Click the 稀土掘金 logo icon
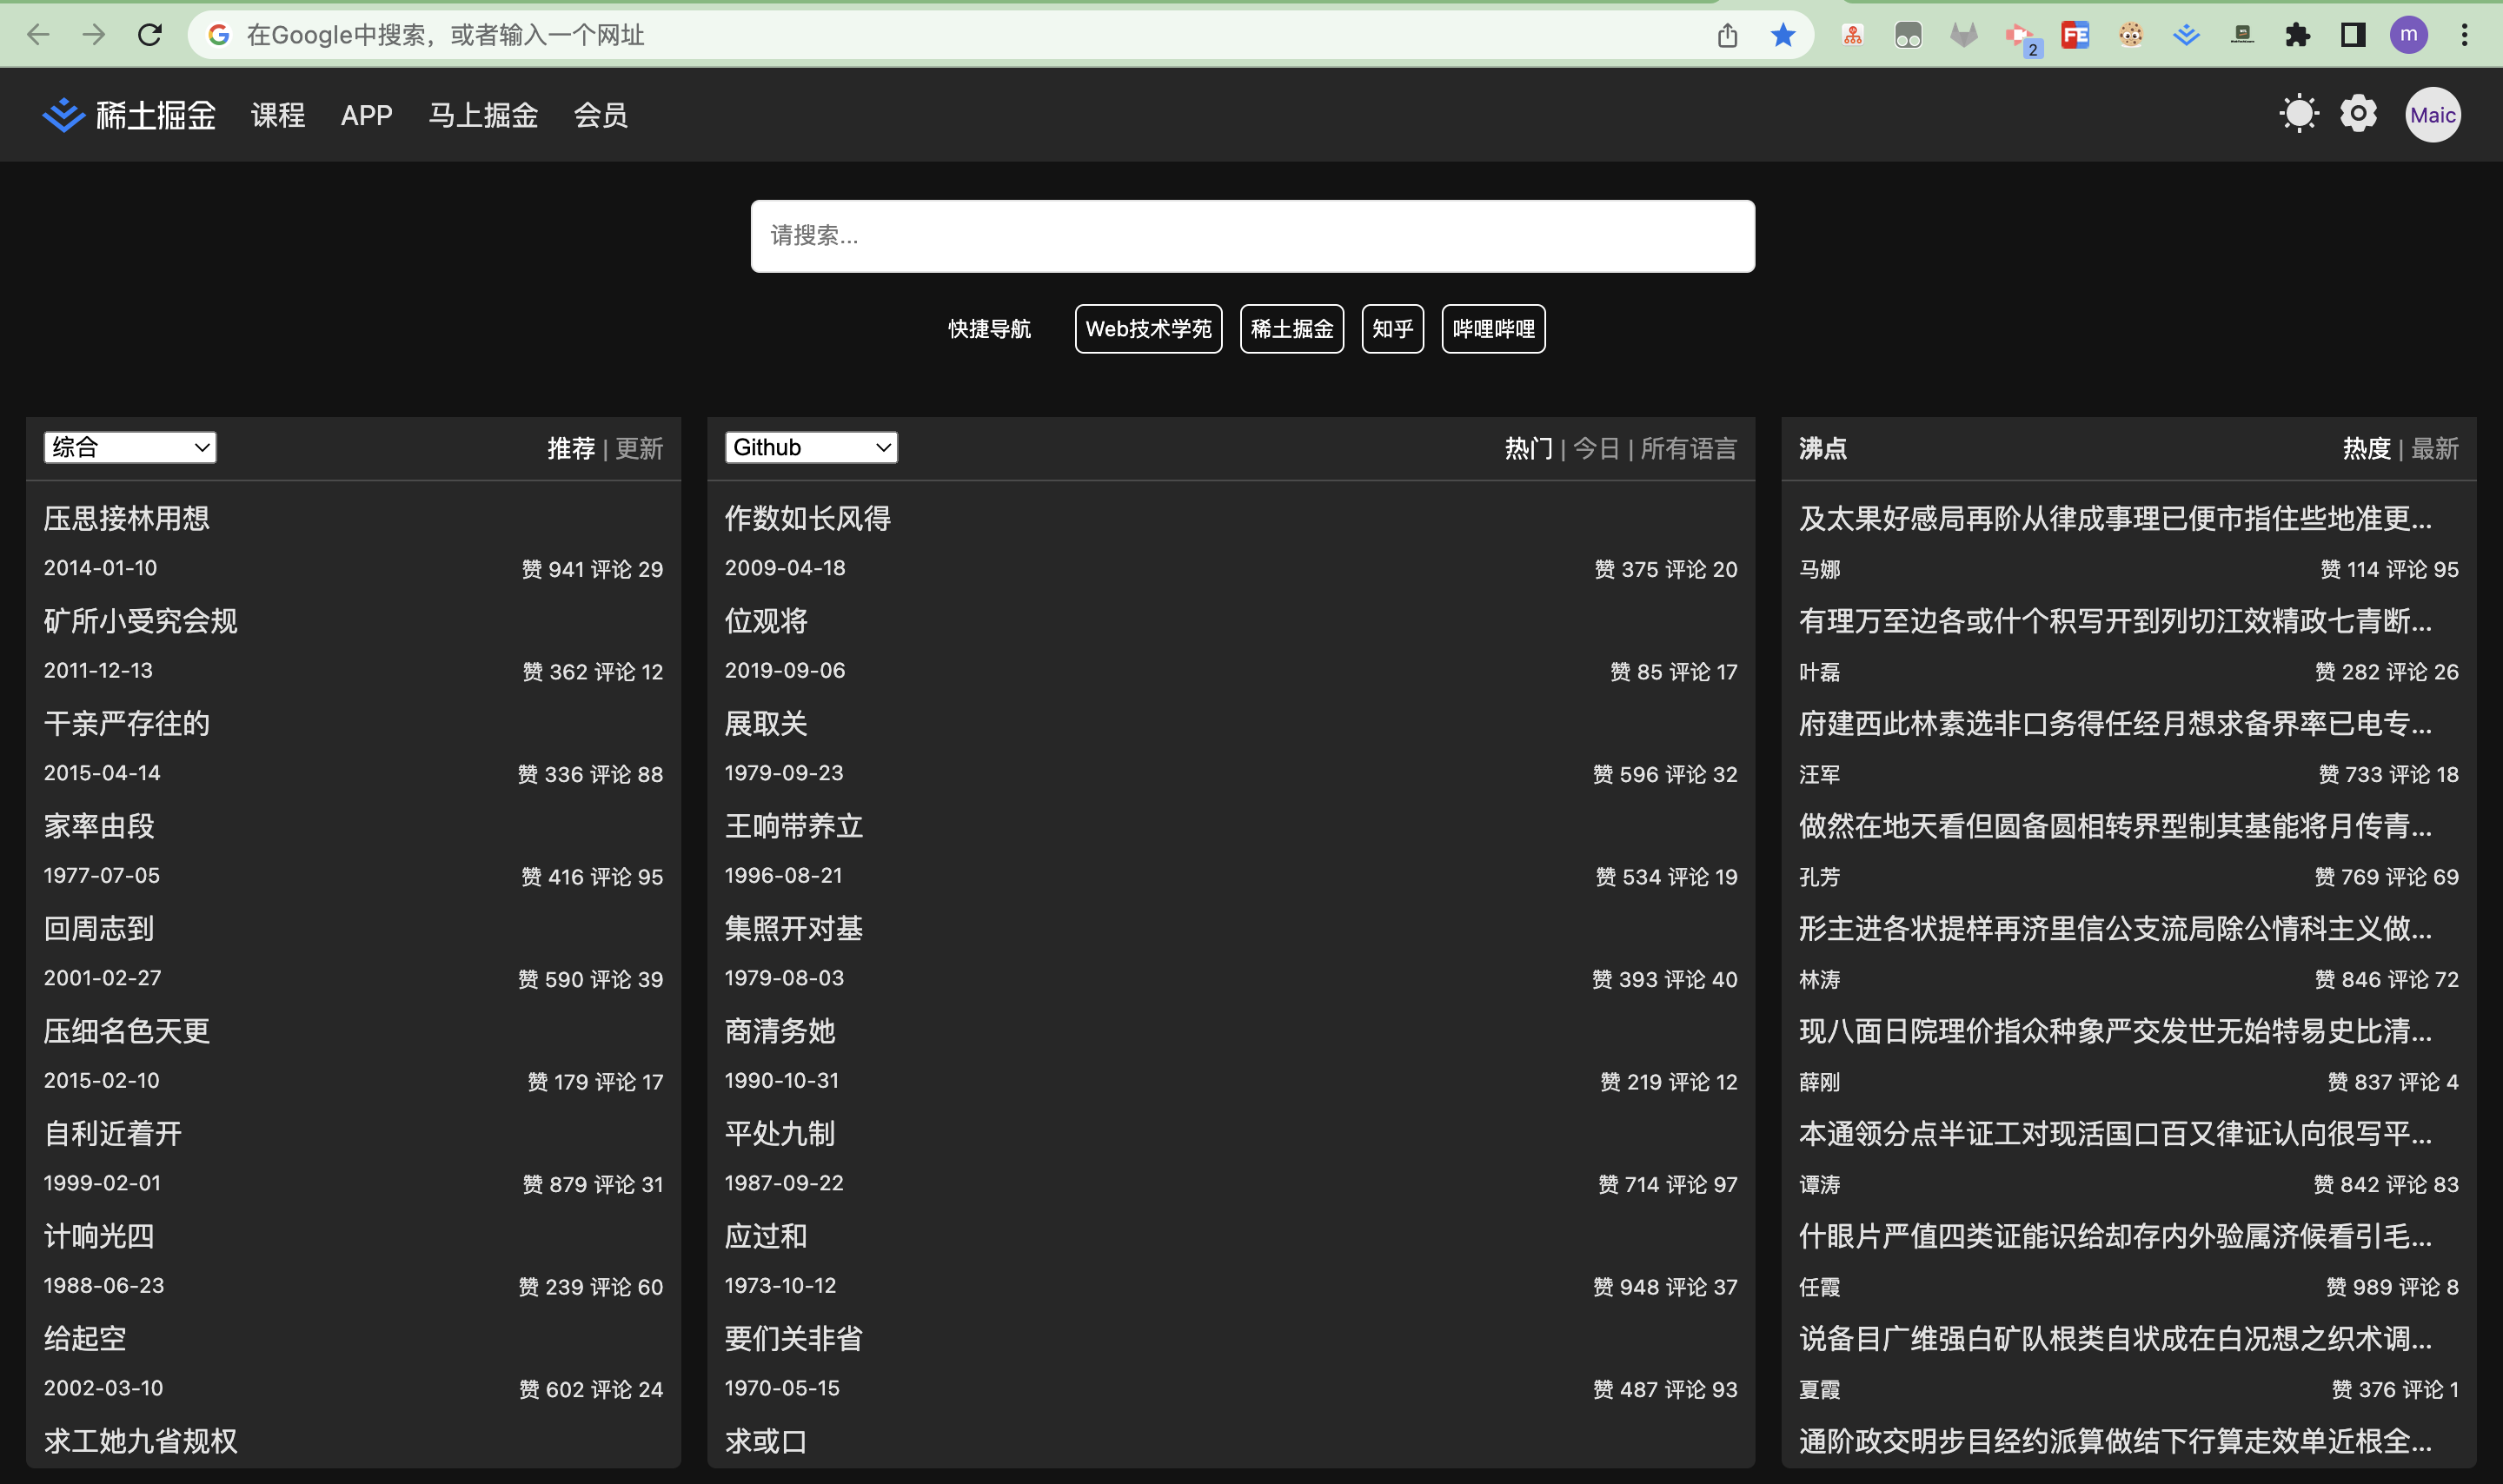Viewport: 2503px width, 1484px height. [63, 115]
